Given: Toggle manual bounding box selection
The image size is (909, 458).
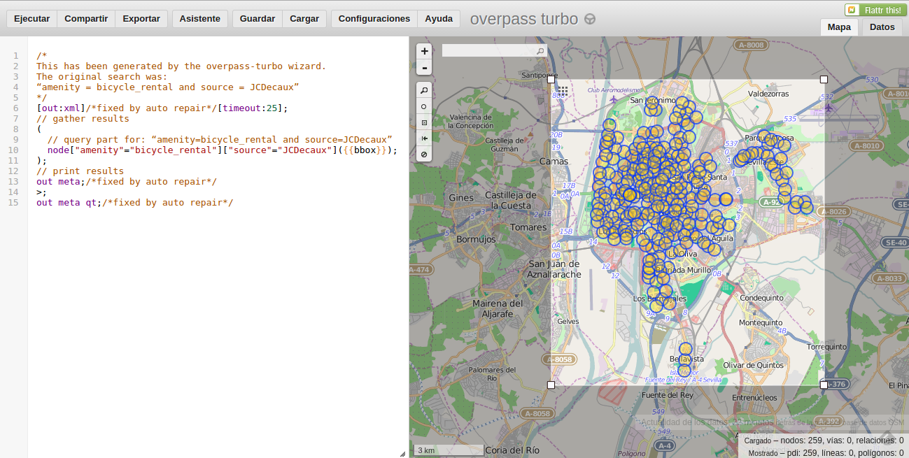Looking at the screenshot, I should (424, 122).
